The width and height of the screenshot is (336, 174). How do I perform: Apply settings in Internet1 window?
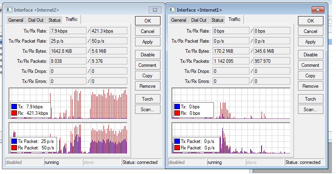(x=311, y=42)
